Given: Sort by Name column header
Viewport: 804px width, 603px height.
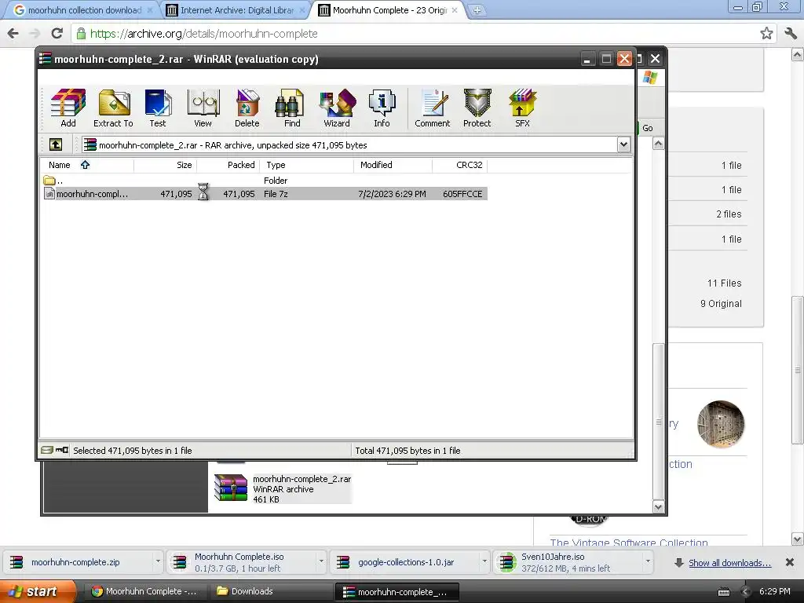Looking at the screenshot, I should click(87, 165).
